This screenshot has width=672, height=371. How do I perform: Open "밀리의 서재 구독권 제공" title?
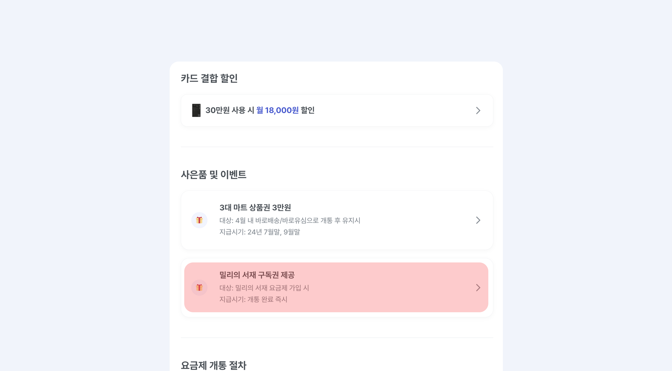point(257,275)
